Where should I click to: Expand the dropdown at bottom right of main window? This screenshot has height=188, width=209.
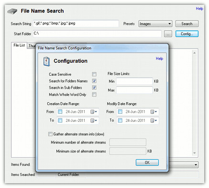(196, 165)
